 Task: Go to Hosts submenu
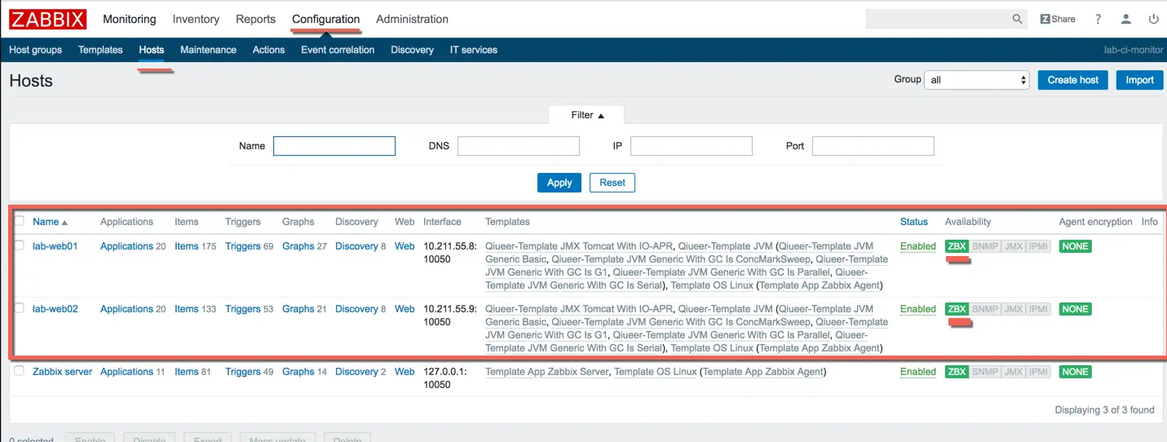(x=152, y=50)
